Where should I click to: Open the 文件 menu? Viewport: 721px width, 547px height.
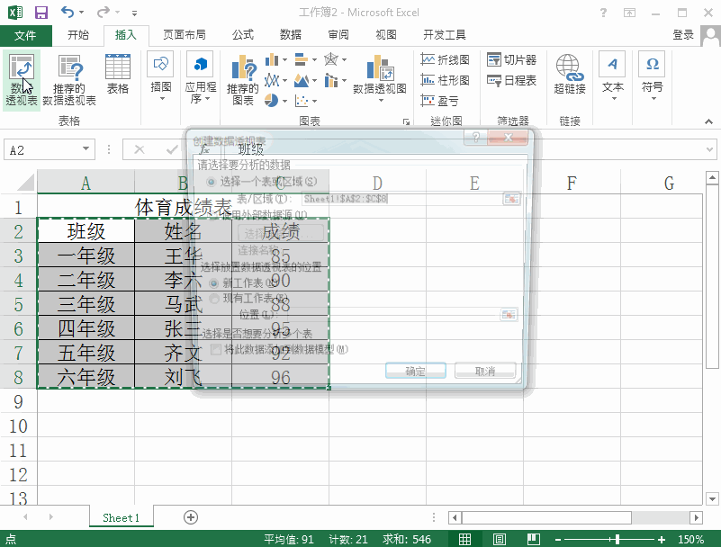click(26, 35)
